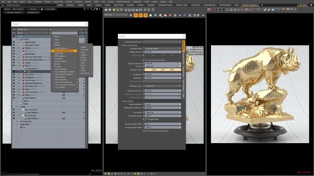Image resolution: width=314 pixels, height=176 pixels.
Task: Choose Render Outputs from add layer menu
Action: 60,61
